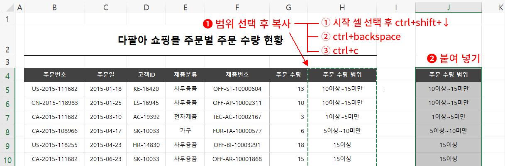Select product number OFF-ST-10000604
The height and width of the screenshot is (166, 505).
(237, 89)
